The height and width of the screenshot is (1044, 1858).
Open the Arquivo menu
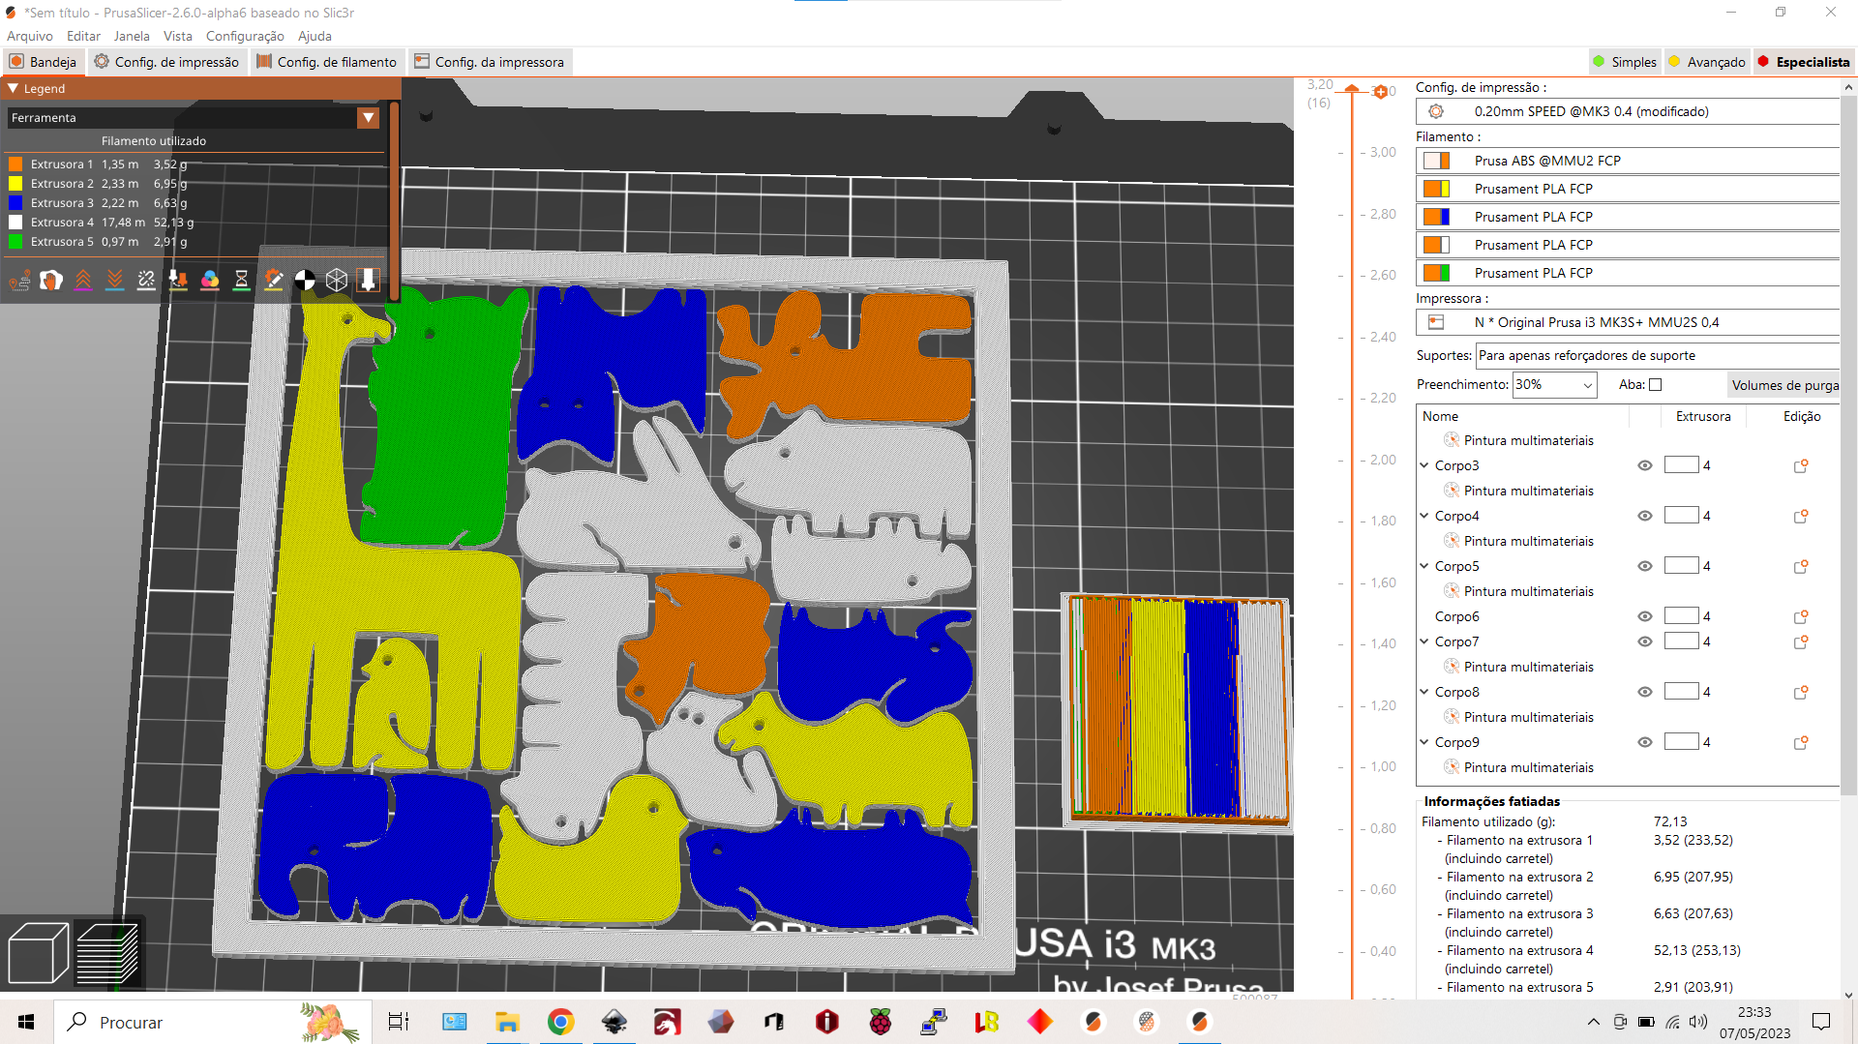click(x=30, y=36)
